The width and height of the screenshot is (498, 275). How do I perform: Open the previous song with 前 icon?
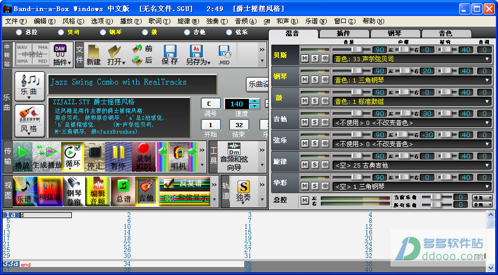point(142,48)
